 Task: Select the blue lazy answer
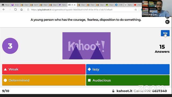128,69
